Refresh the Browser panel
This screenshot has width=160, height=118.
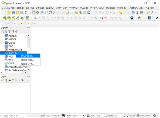click(x=6, y=32)
